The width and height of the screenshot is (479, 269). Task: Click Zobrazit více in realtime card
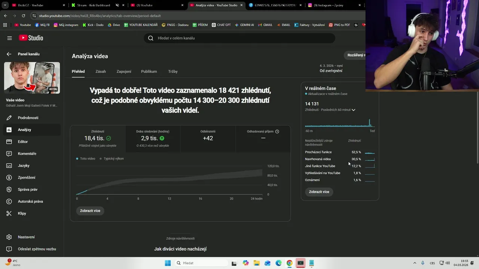pyautogui.click(x=319, y=192)
